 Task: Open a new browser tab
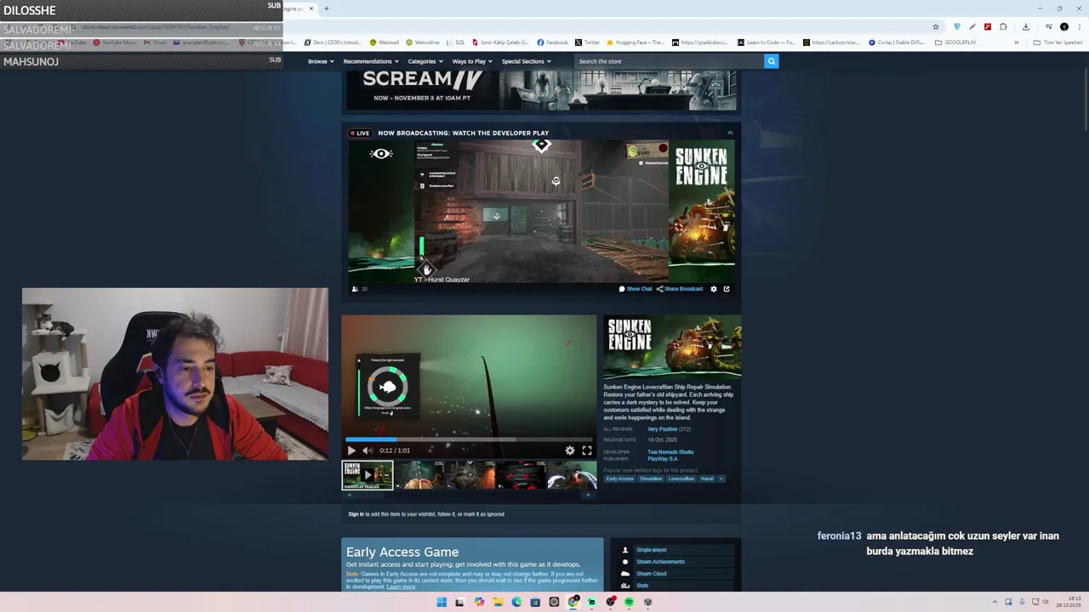326,8
